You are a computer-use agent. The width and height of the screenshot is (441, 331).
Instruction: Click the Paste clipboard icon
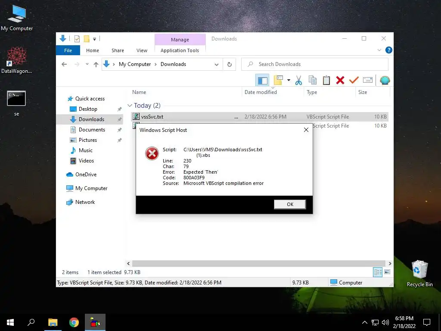[326, 81]
